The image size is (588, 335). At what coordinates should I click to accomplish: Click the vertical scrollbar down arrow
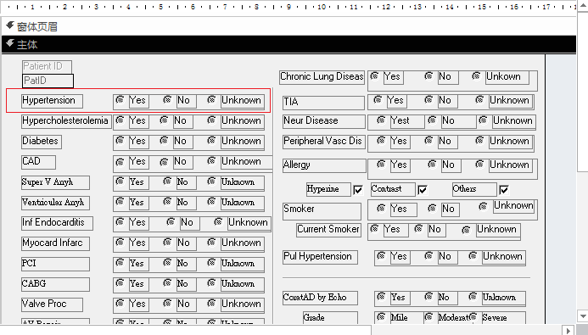coord(582,315)
